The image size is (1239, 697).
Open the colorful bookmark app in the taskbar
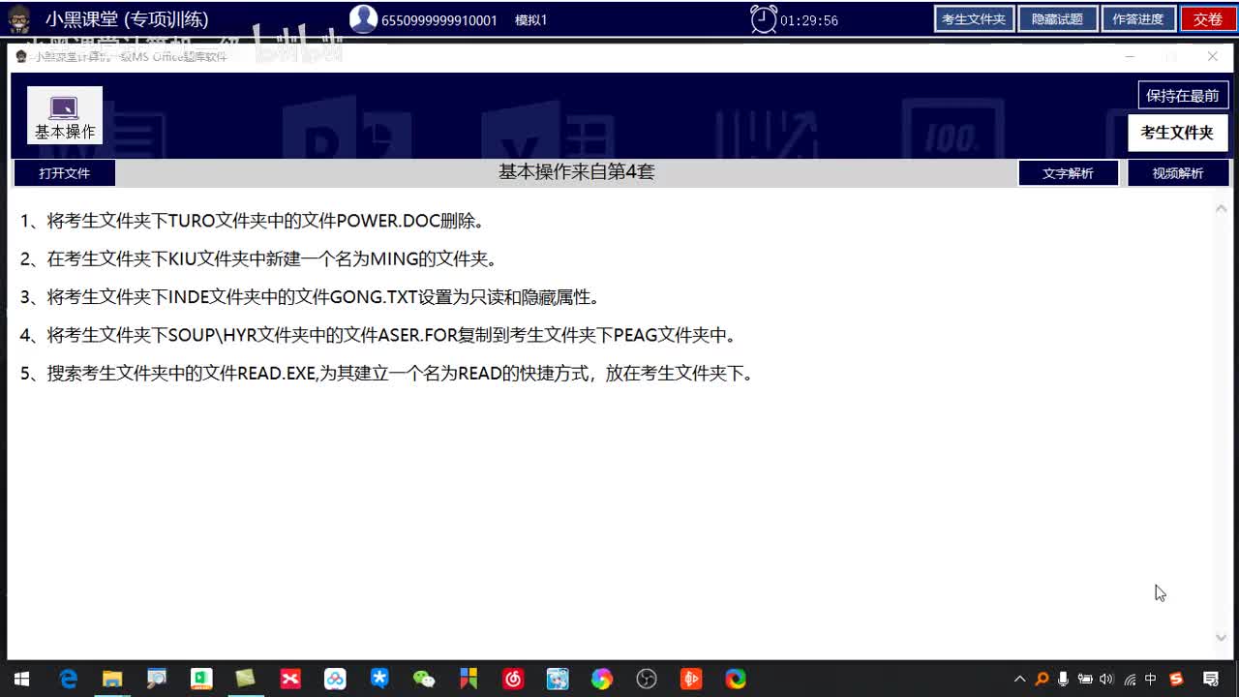468,679
